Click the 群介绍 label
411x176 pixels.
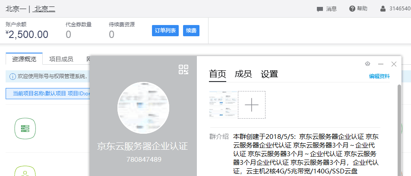(219, 137)
